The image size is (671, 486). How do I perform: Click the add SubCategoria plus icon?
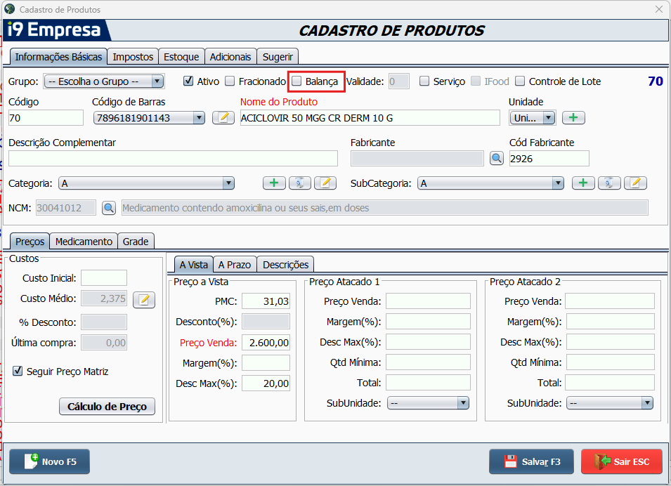(x=582, y=183)
